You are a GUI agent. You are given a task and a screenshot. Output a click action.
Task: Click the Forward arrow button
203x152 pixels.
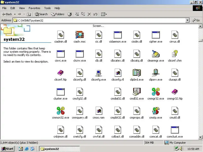pos(20,14)
